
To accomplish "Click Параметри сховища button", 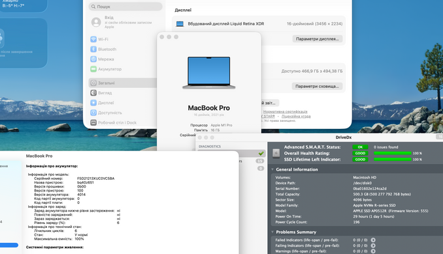I will pos(317,86).
